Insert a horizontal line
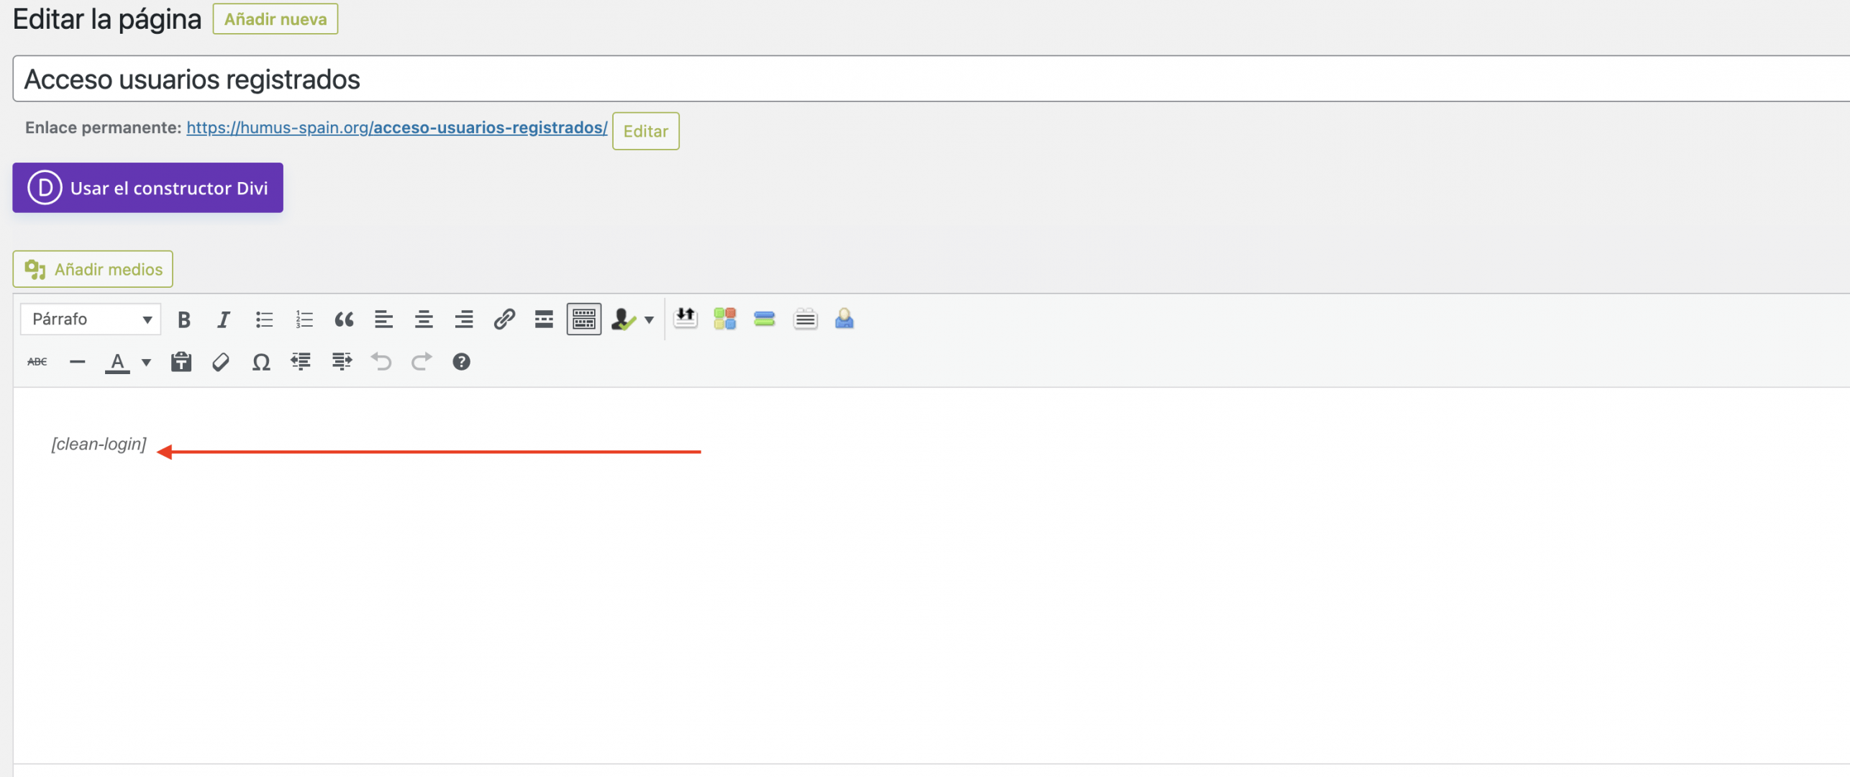 click(78, 362)
